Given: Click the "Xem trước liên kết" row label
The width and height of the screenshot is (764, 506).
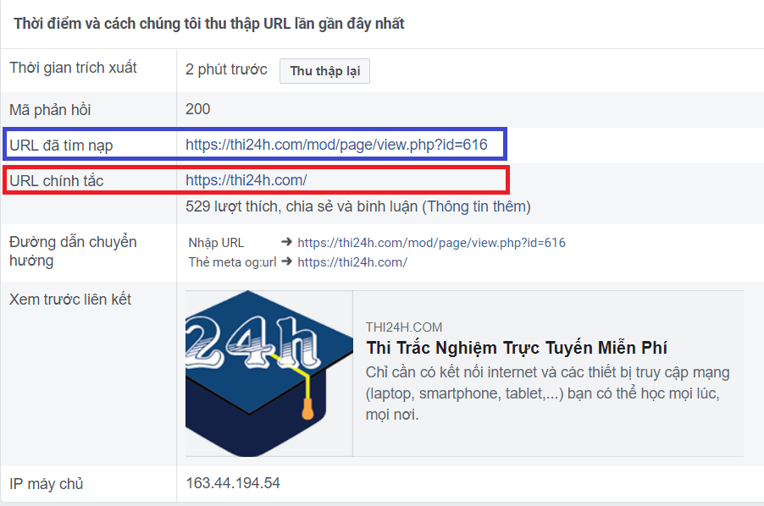Looking at the screenshot, I should click(70, 300).
